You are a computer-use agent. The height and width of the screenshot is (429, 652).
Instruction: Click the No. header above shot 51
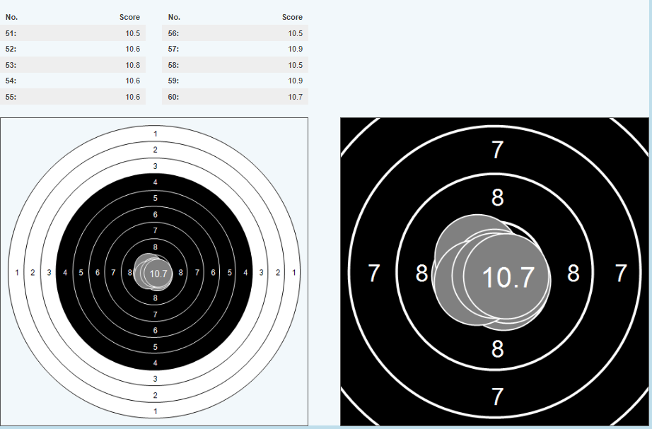pos(11,17)
